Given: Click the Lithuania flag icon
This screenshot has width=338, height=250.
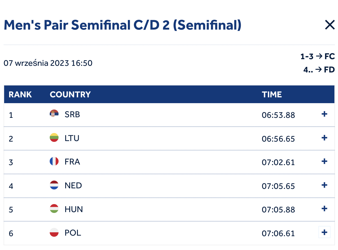Looking at the screenshot, I should coord(54,138).
